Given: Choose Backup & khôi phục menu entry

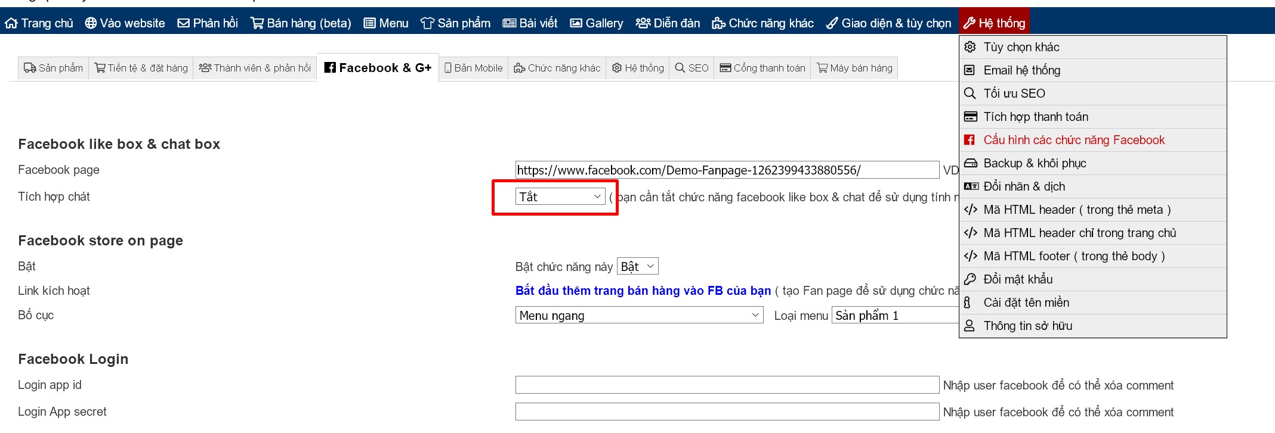Looking at the screenshot, I should point(1092,163).
